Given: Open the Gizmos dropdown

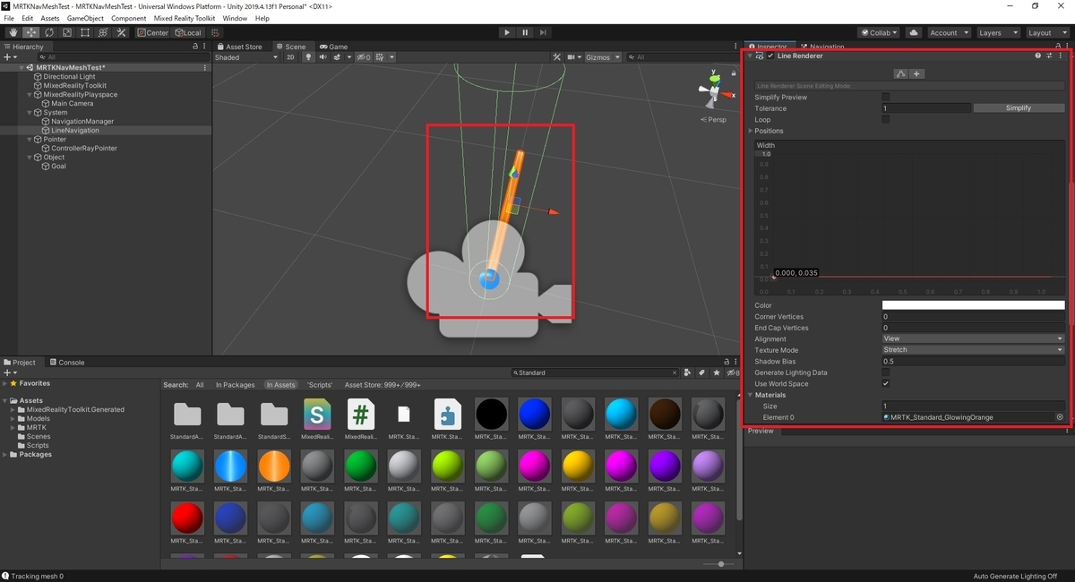Looking at the screenshot, I should pos(602,57).
